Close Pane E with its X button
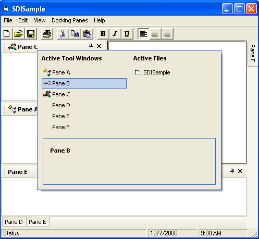 pos(240,171)
